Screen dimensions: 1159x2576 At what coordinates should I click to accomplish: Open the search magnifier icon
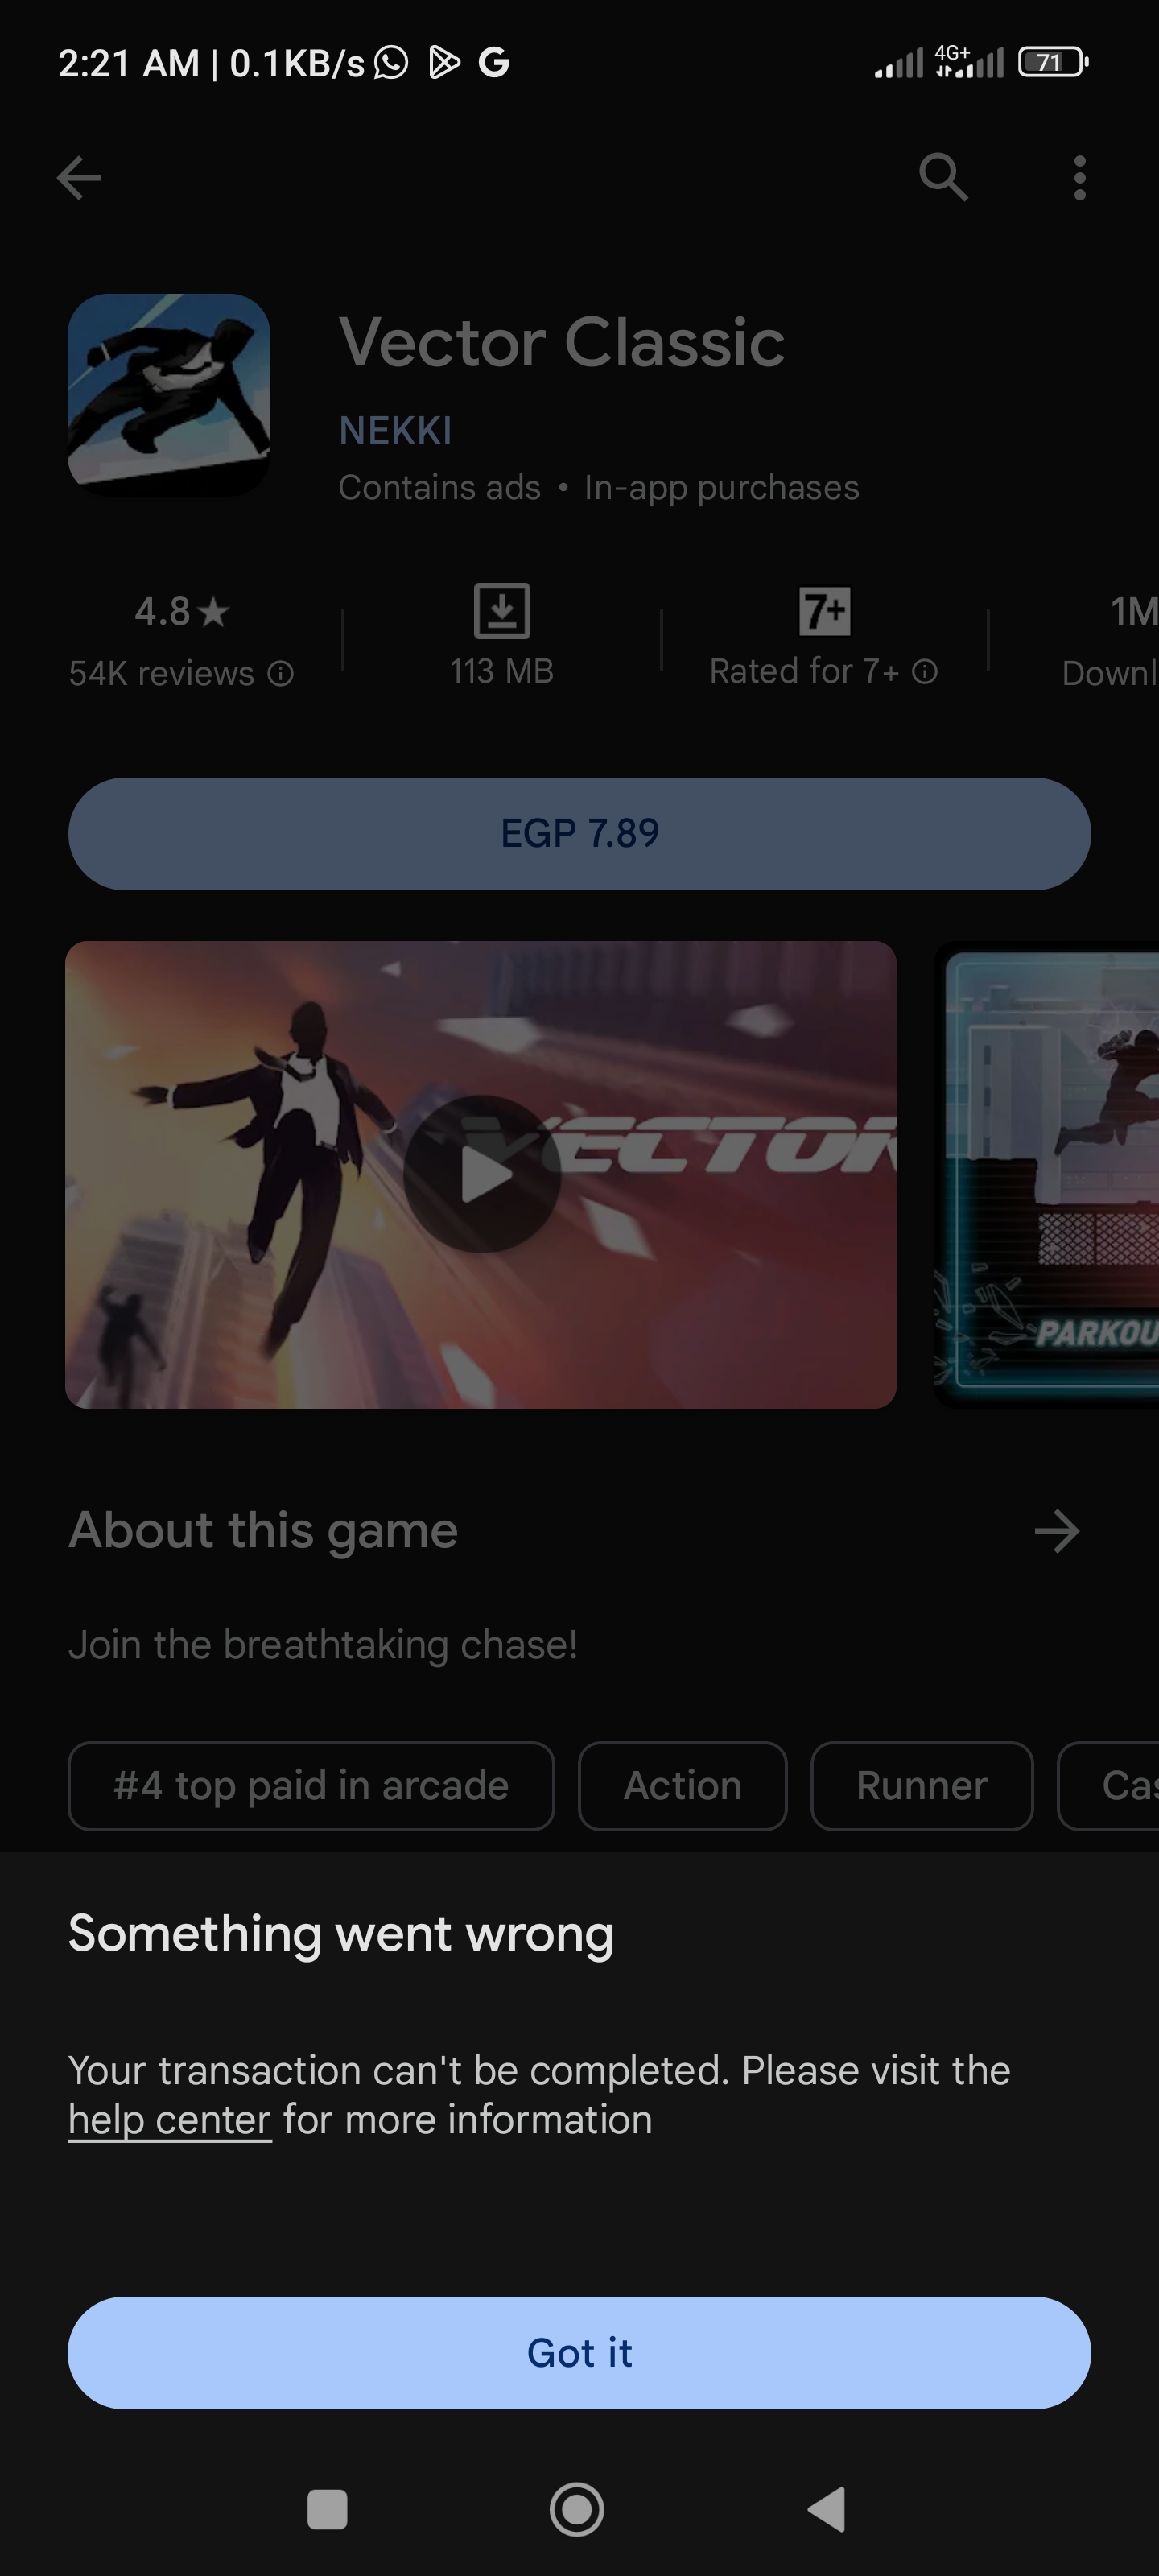[x=943, y=178]
